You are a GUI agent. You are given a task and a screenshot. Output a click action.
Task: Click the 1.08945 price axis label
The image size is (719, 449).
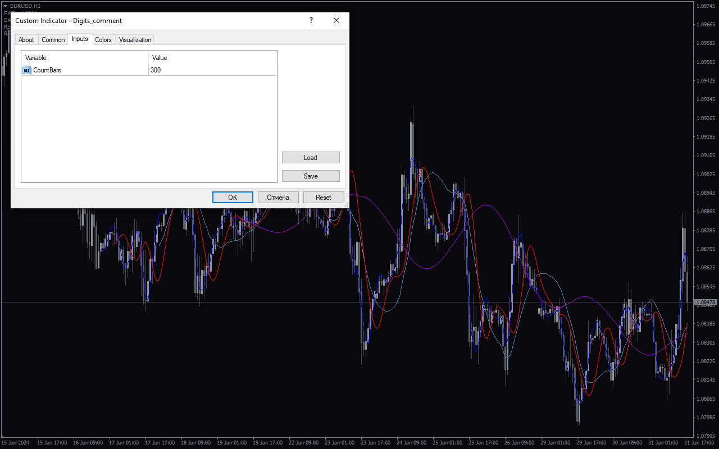tap(705, 193)
